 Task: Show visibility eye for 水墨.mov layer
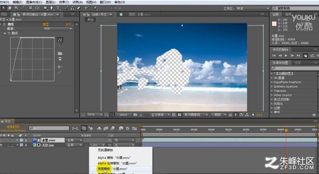pos(2,140)
